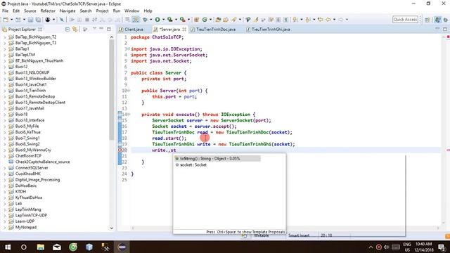Expand the ChatRoomTCP project
The image size is (450, 253).
pos(4,156)
